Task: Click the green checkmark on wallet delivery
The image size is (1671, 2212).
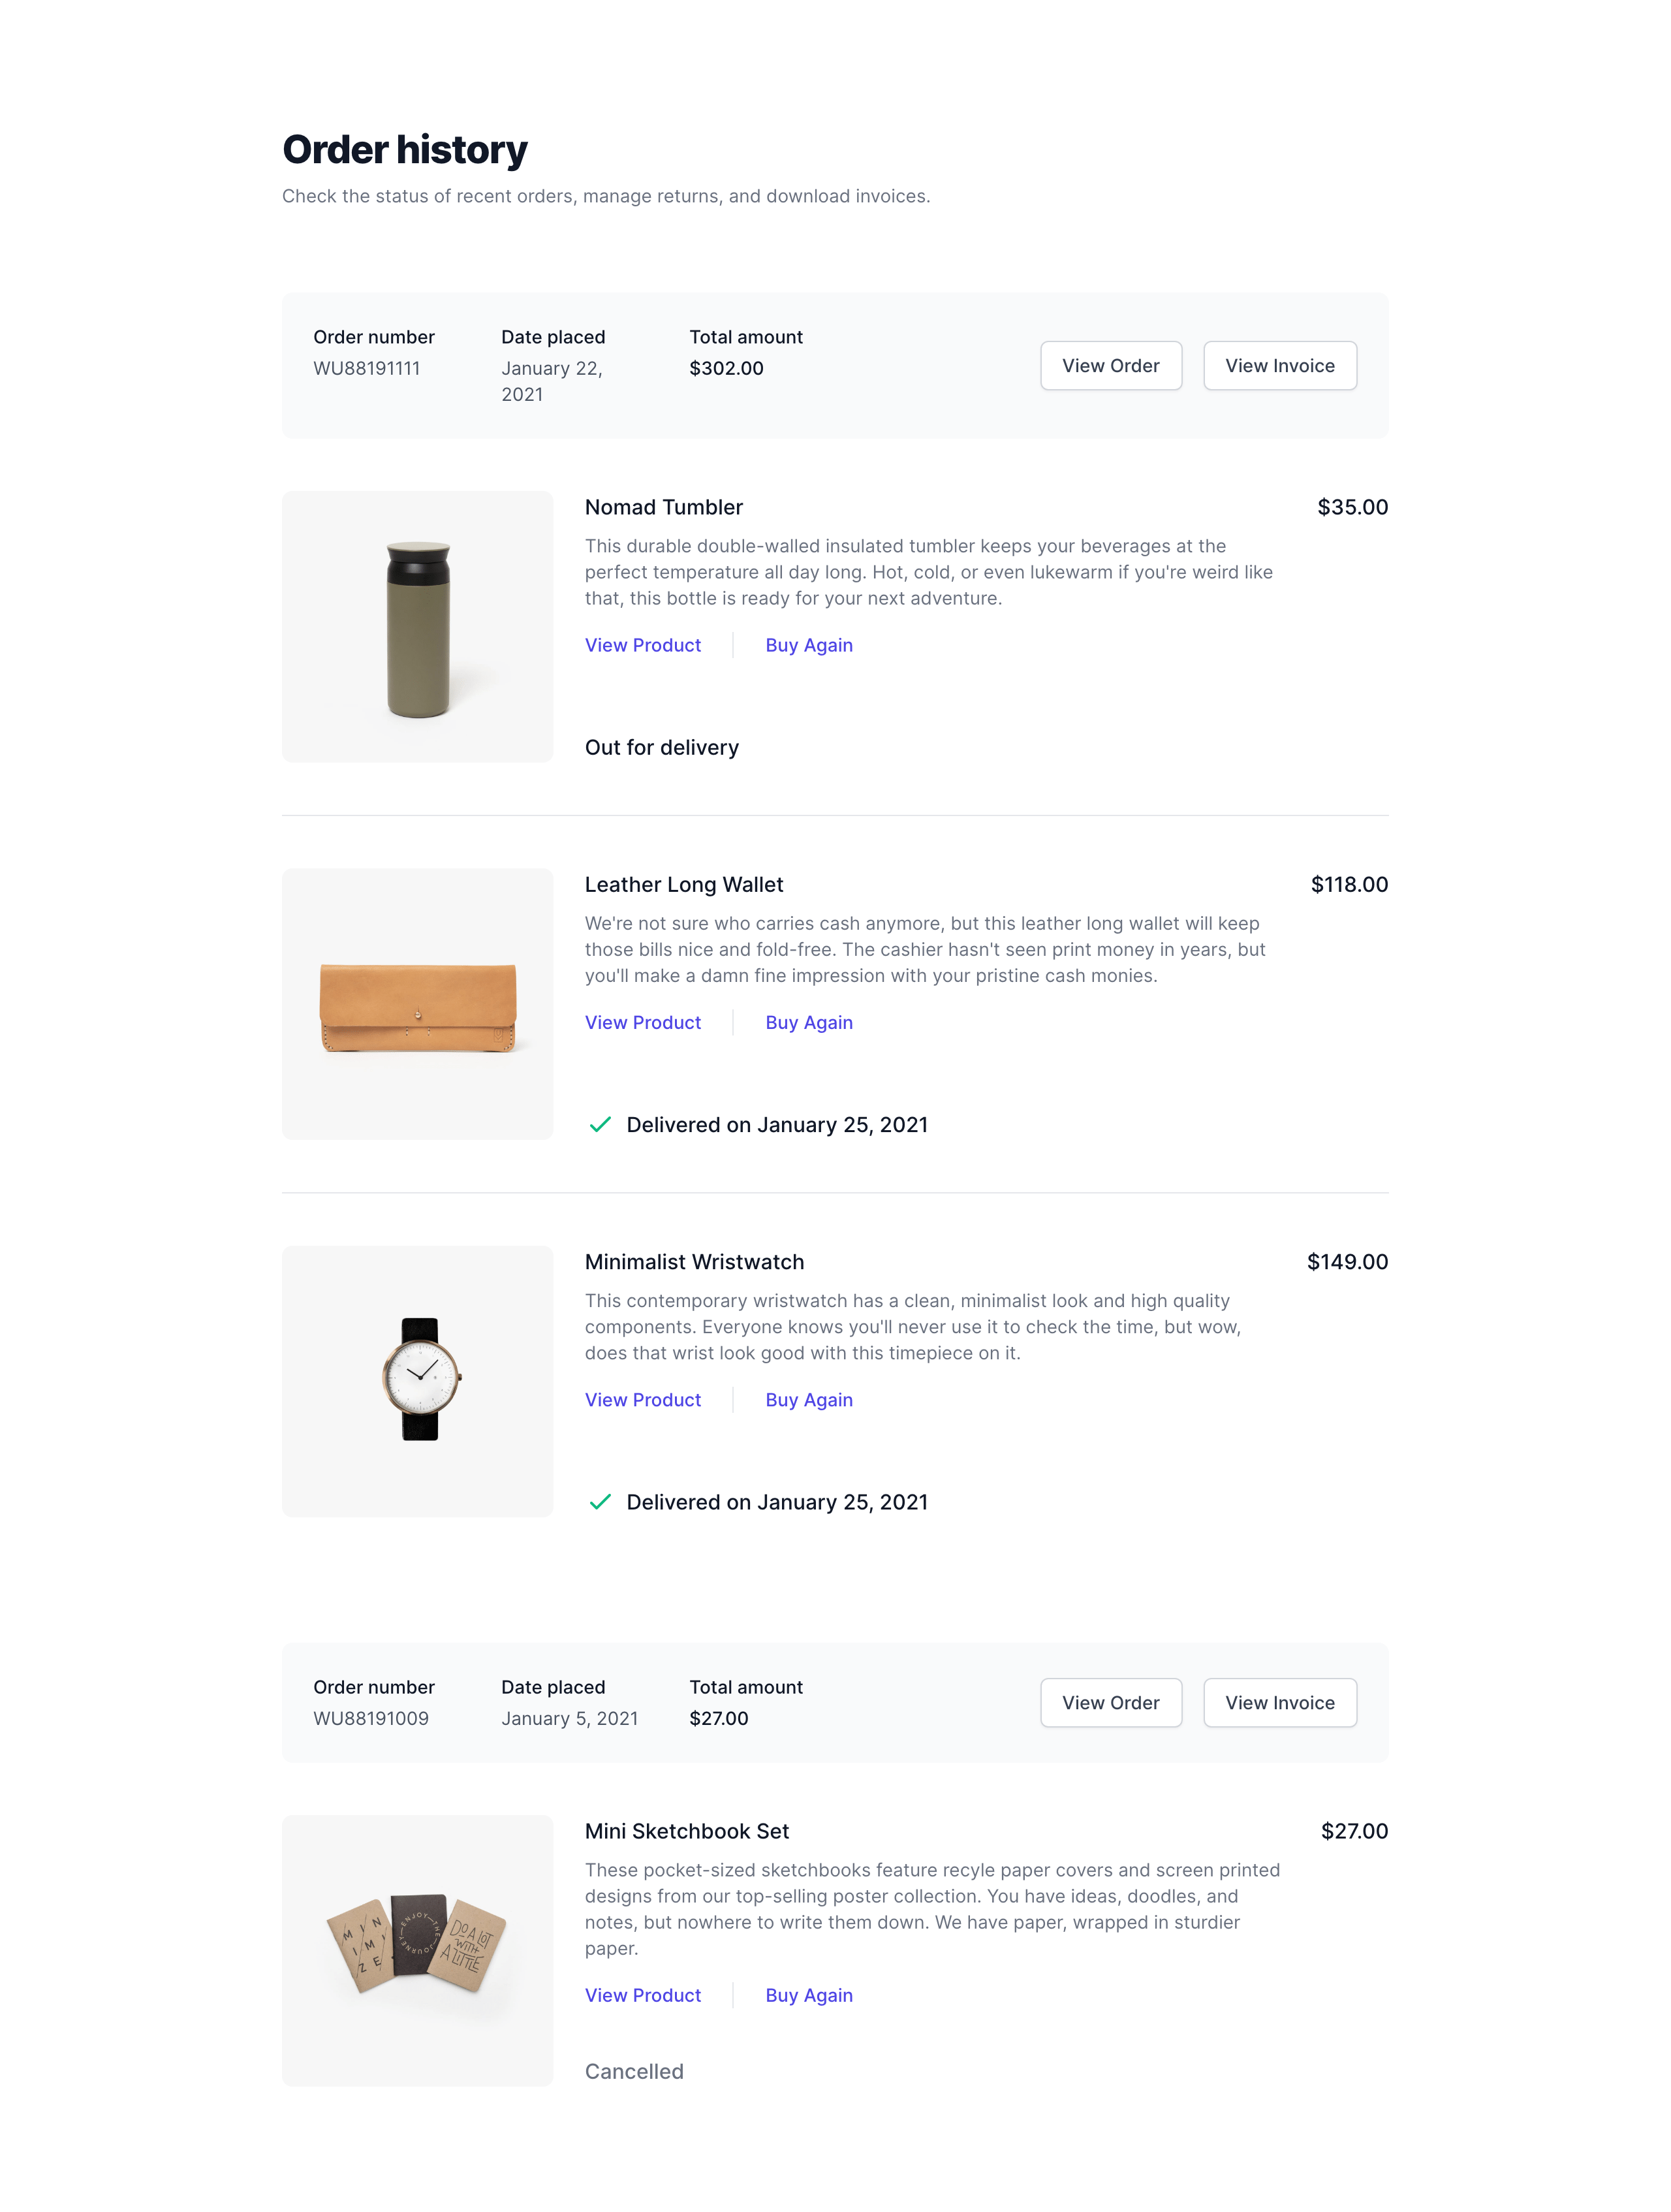Action: 600,1125
